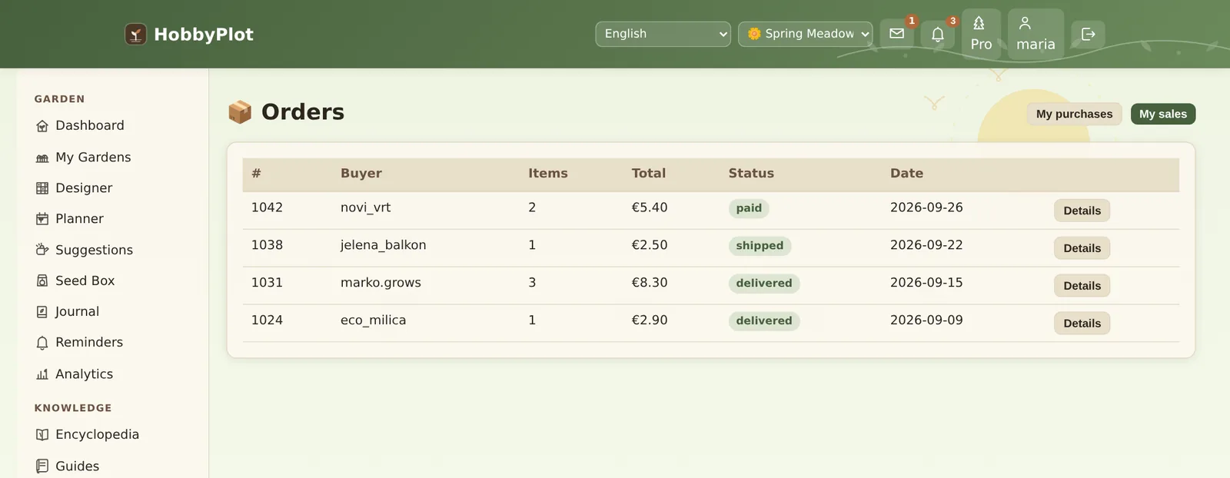Click the Items column header
Screen dimensions: 1230x478
point(548,174)
